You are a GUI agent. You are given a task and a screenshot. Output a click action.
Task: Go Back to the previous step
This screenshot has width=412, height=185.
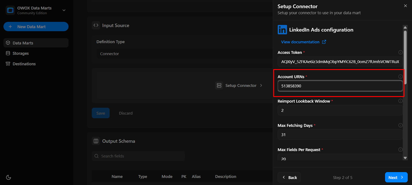289,177
